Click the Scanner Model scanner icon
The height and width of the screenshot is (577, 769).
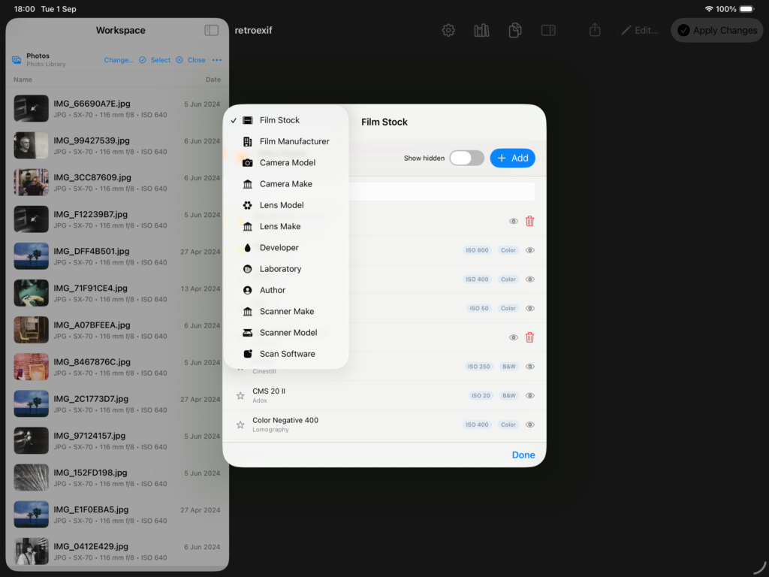coord(248,333)
